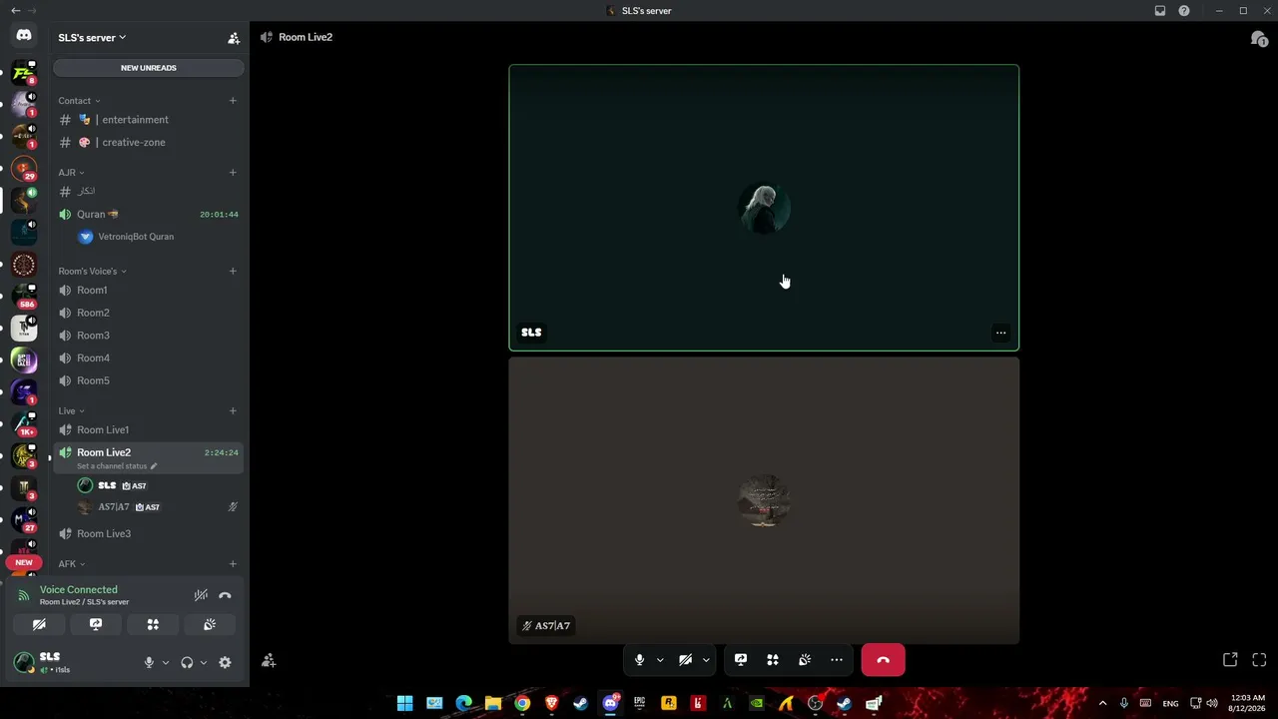Open the server with the 1K+ badge
The image size is (1278, 719).
[x=24, y=423]
